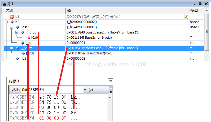The height and width of the screenshot is (122, 211).
Task: Collapse the b2 tree node
Action: click(x=6, y=22)
